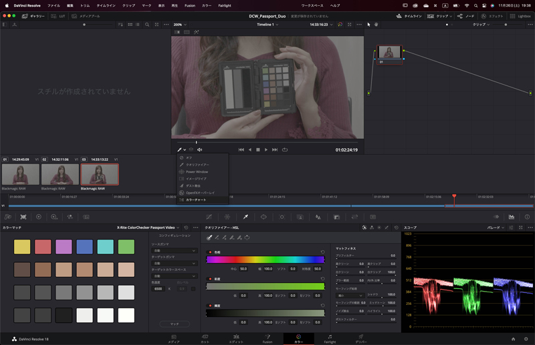Image resolution: width=535 pixels, height=345 pixels.
Task: Toggle loop playback in the viewer
Action: (285, 149)
